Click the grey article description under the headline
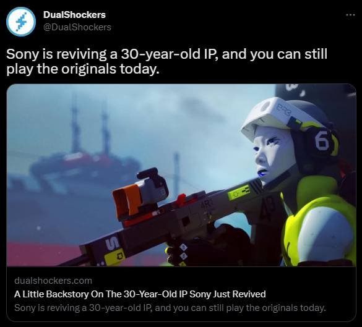 pos(170,308)
